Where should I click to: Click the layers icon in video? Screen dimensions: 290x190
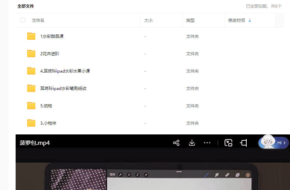238,175
